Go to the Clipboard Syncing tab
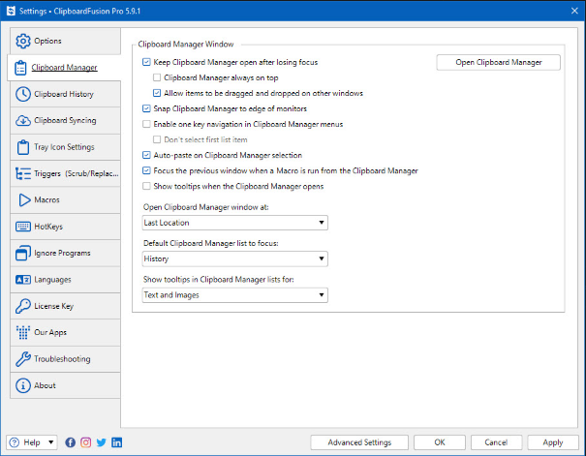The height and width of the screenshot is (456, 586). [x=66, y=121]
